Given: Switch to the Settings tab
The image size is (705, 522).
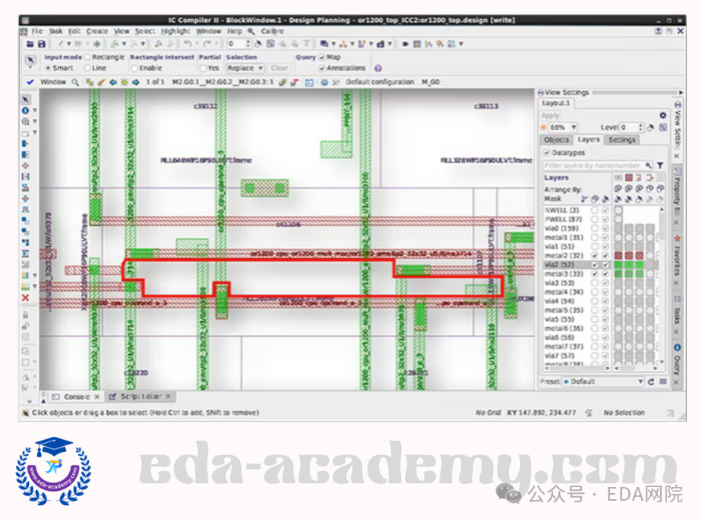Looking at the screenshot, I should (622, 141).
